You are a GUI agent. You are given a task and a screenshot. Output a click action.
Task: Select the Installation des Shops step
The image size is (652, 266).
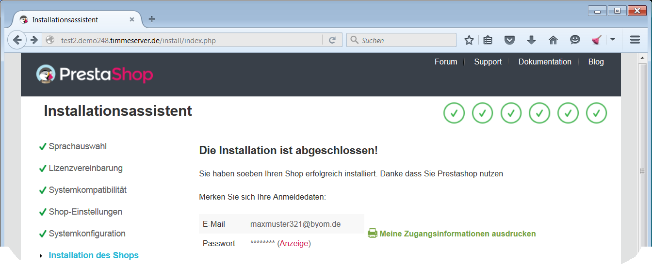[94, 255]
